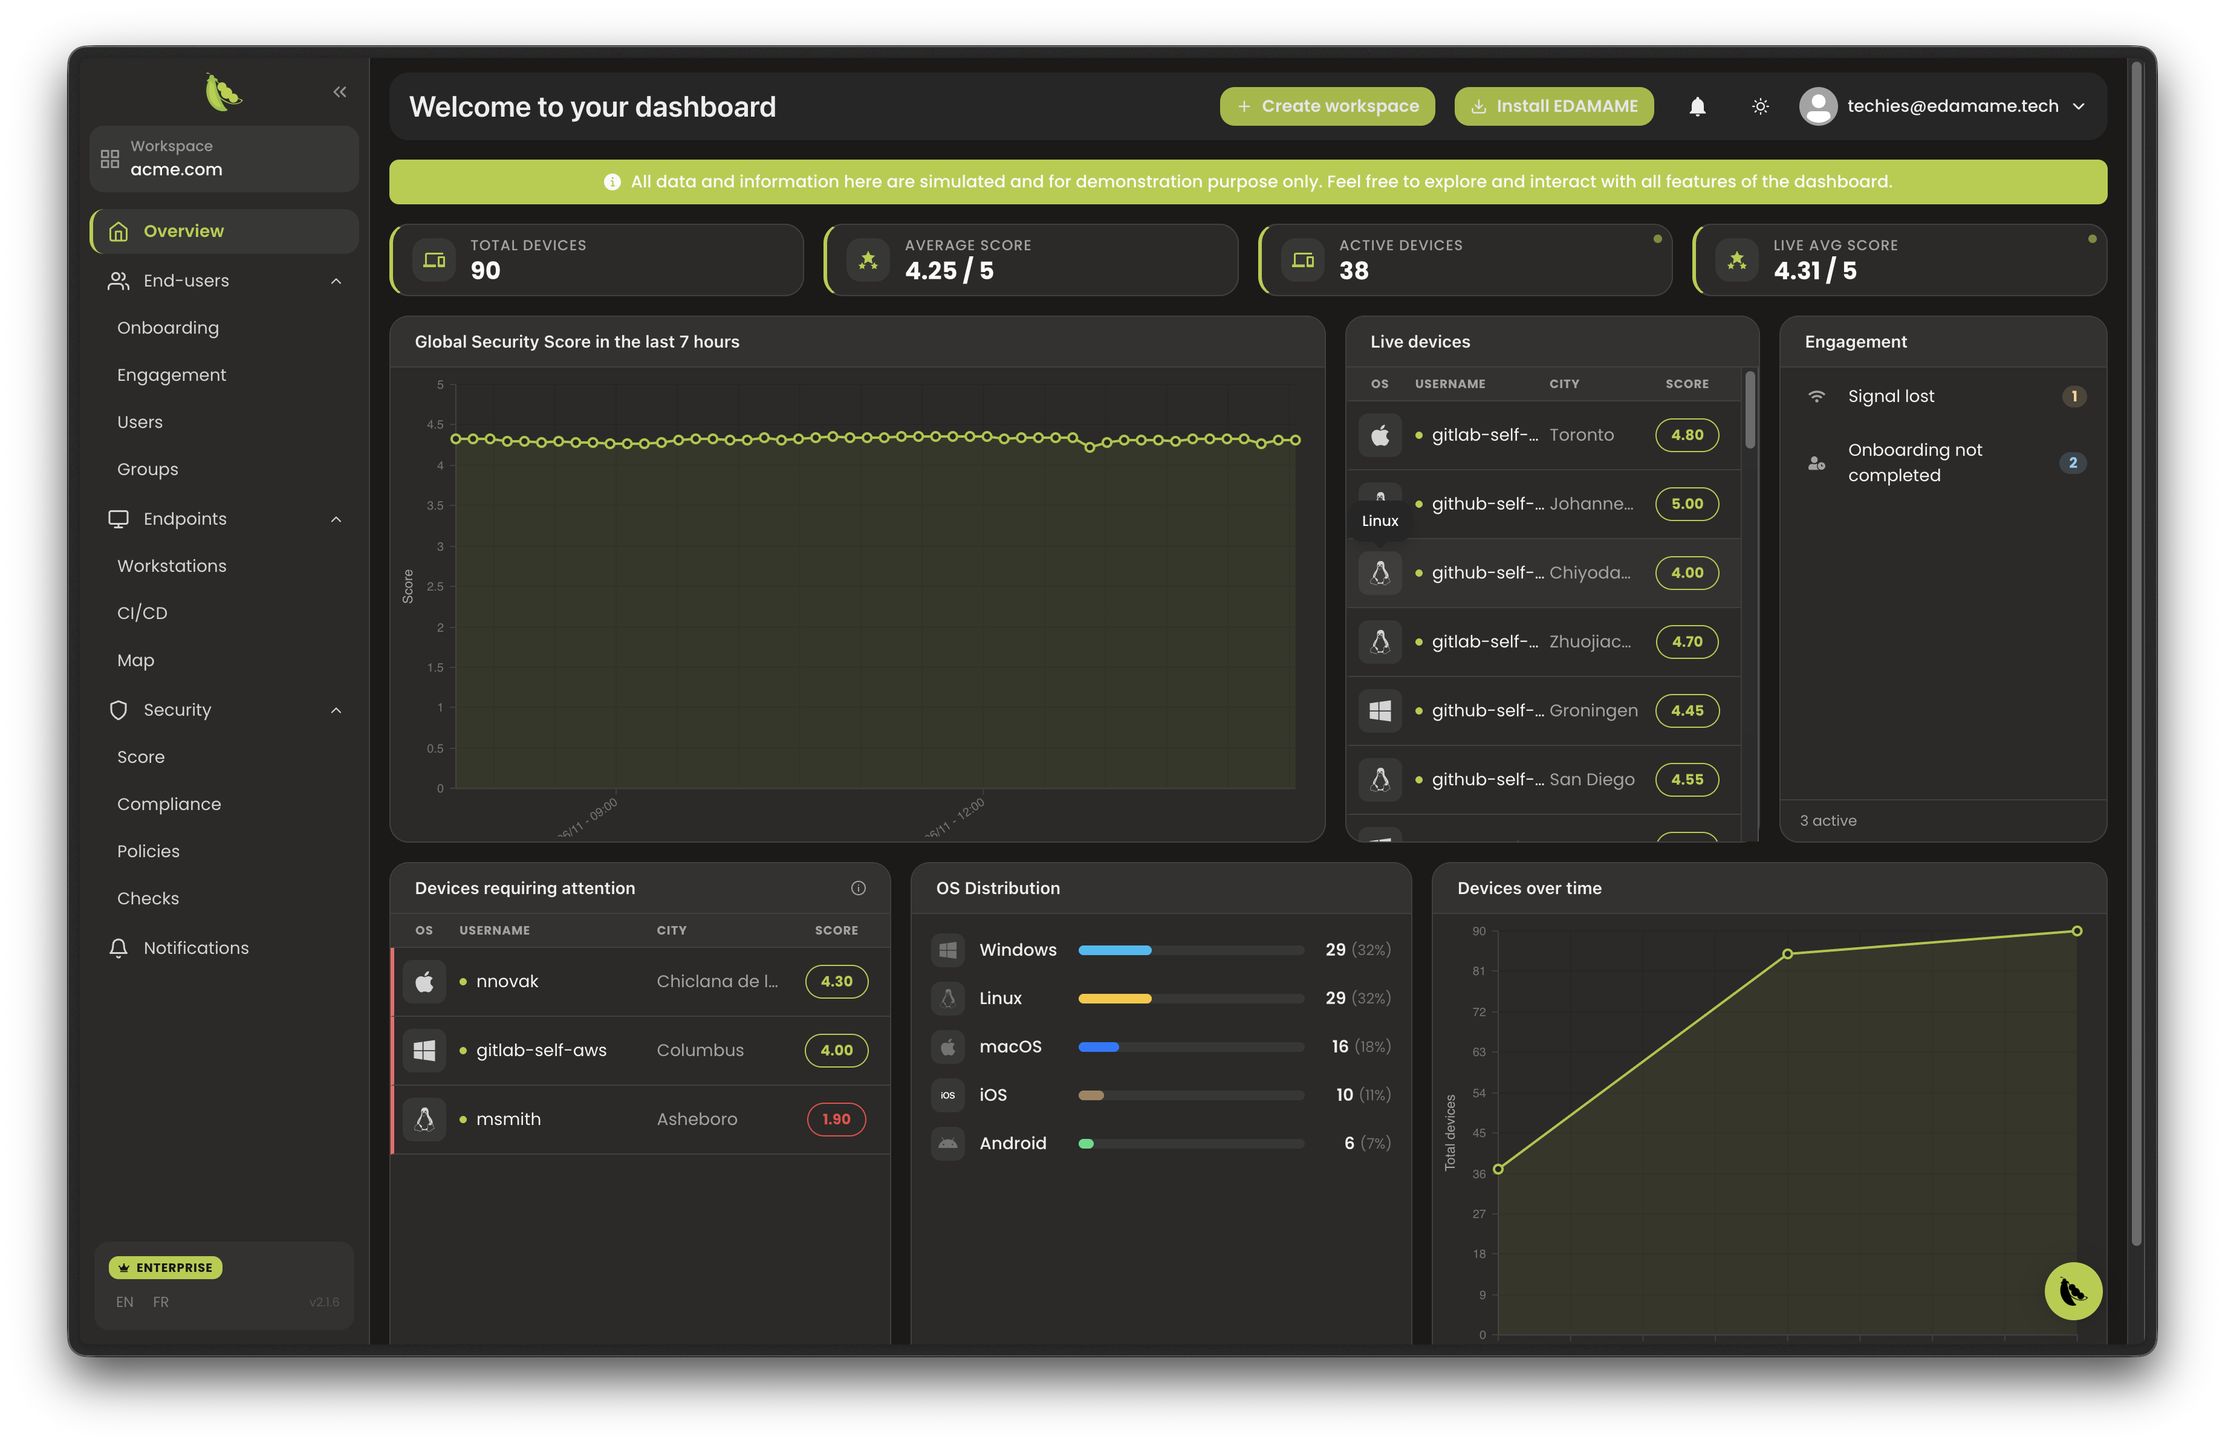Collapse the sidebar with double-chevron icon
Screen dimensions: 2225x1446
pyautogui.click(x=339, y=92)
